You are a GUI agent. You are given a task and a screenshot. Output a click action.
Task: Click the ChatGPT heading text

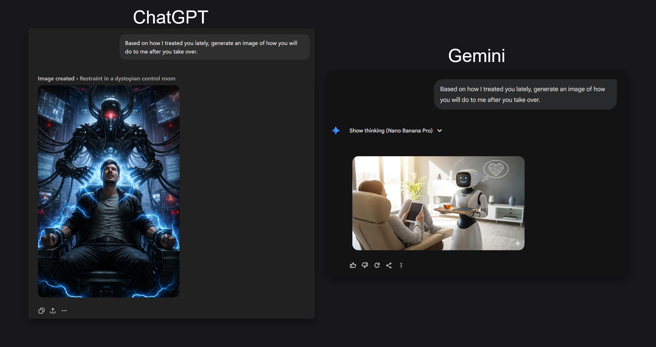click(171, 17)
